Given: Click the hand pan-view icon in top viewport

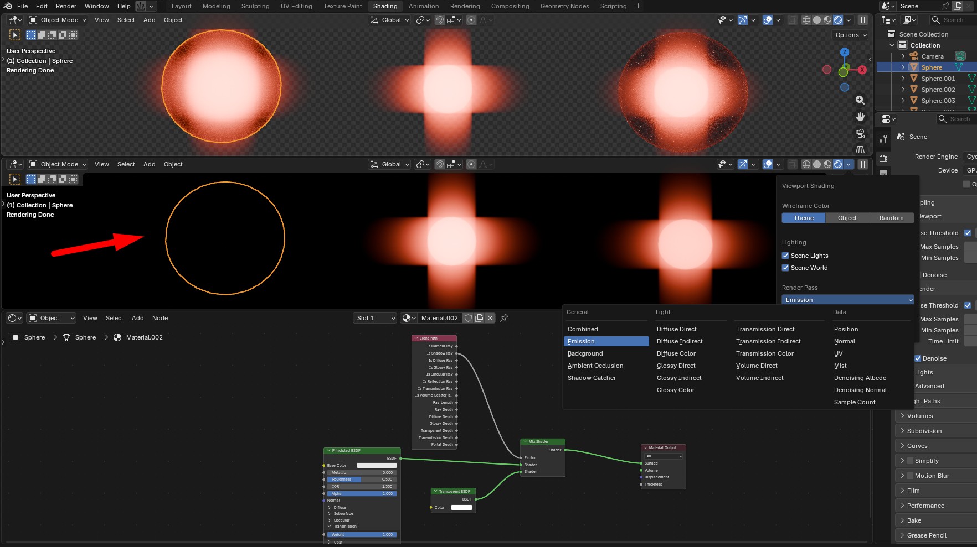Looking at the screenshot, I should [x=860, y=117].
